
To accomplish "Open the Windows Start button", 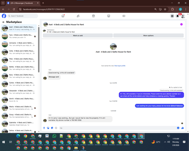I will [x=3, y=142].
